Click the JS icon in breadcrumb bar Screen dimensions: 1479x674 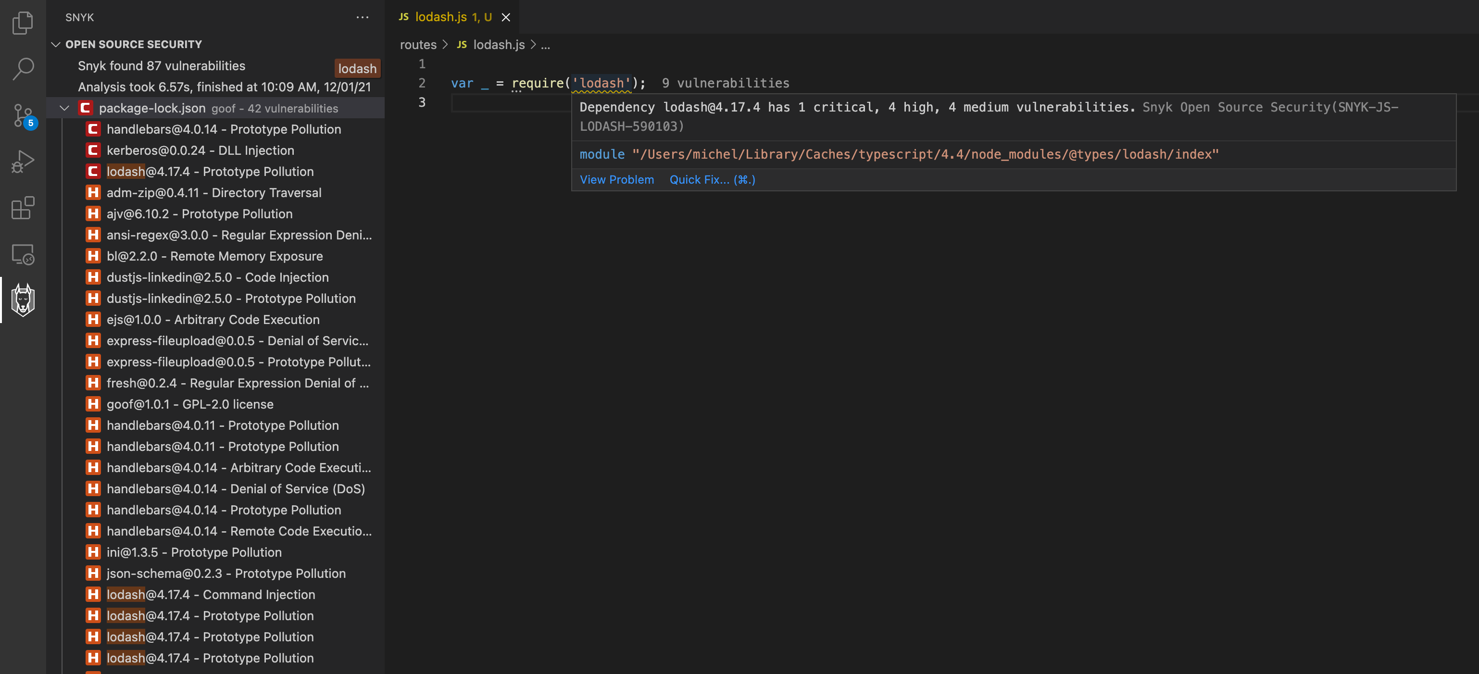[x=462, y=45]
